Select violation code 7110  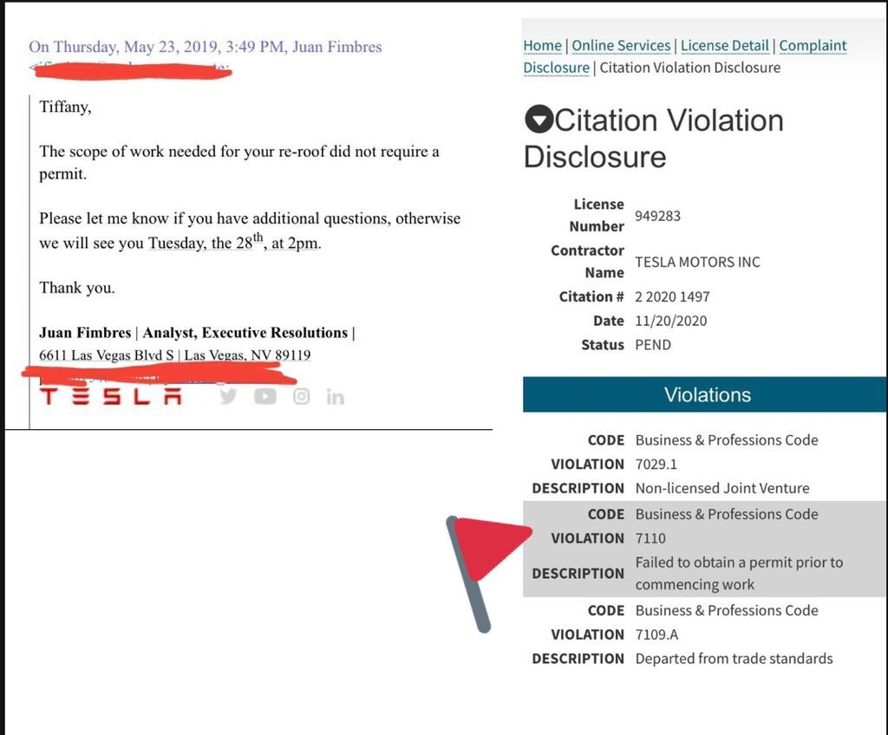(x=650, y=538)
